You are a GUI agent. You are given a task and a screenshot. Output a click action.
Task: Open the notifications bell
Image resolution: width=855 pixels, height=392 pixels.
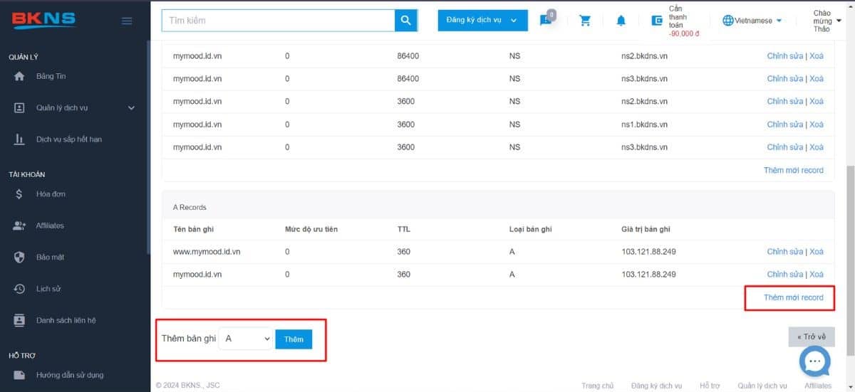[x=621, y=21]
